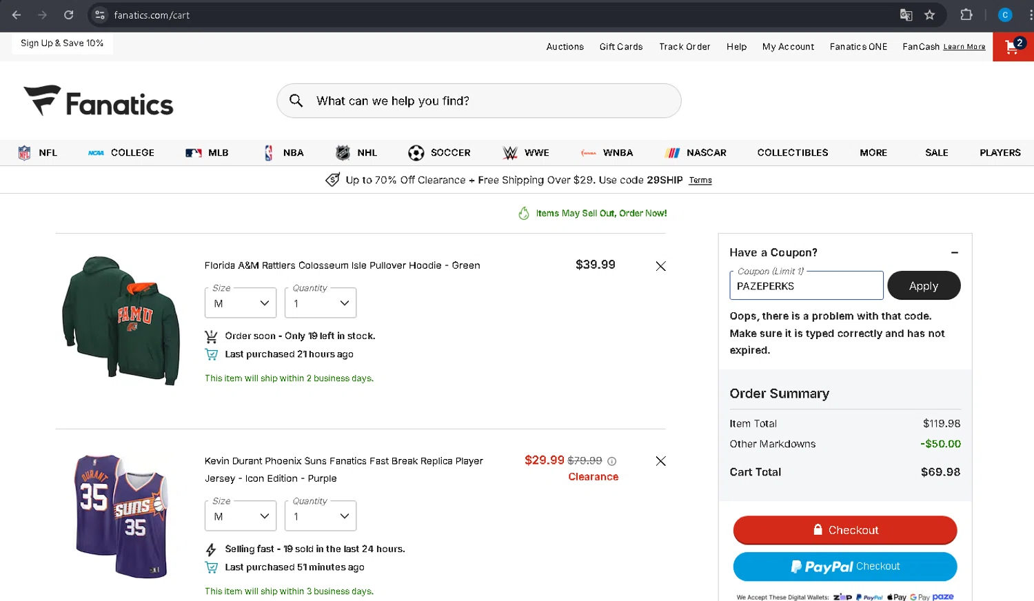Open the red shopping cart icon

[x=1013, y=47]
